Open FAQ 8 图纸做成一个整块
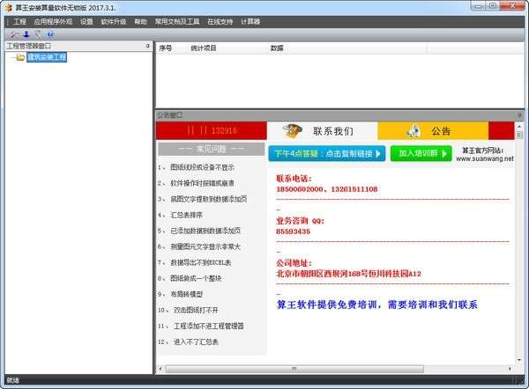 190,278
